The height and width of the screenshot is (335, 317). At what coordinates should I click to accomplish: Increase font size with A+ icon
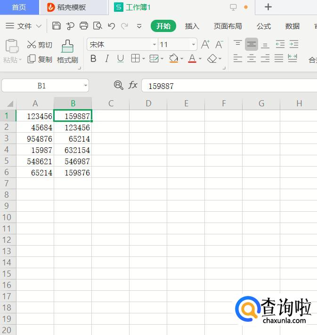point(205,45)
